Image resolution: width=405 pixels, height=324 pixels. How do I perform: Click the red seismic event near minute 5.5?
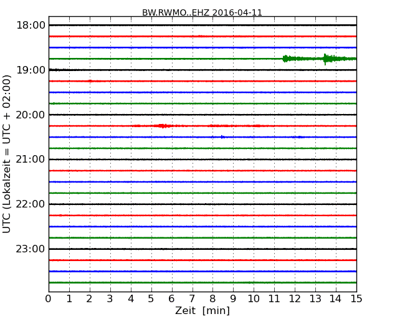tap(163, 126)
